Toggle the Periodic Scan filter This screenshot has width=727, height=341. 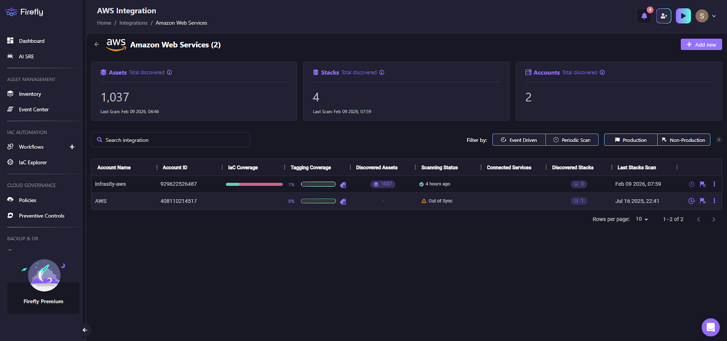(x=572, y=140)
